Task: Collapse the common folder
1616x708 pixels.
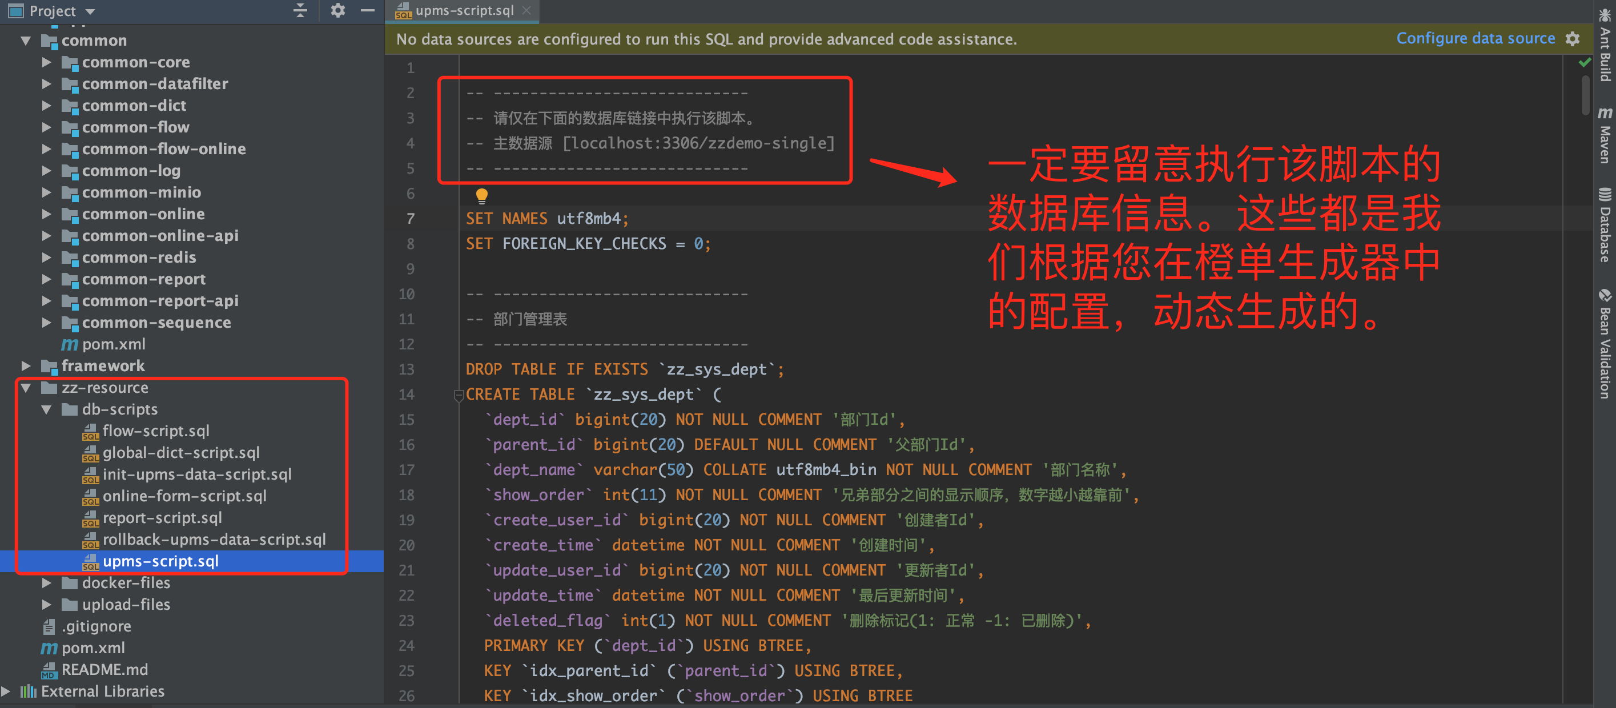Action: pyautogui.click(x=26, y=41)
